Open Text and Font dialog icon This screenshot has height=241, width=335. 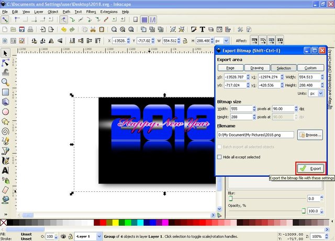202,29
